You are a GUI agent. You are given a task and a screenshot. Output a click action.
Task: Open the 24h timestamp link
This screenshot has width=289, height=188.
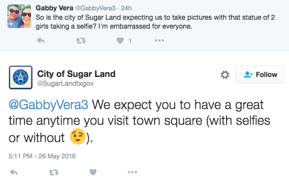pos(126,8)
